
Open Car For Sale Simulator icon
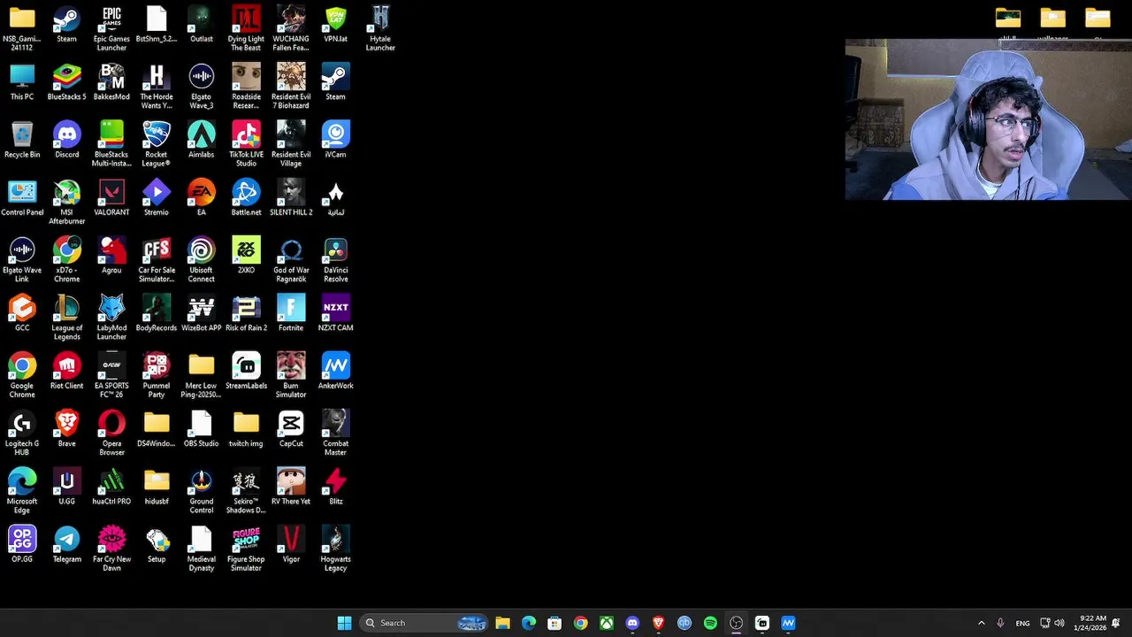[x=157, y=260]
